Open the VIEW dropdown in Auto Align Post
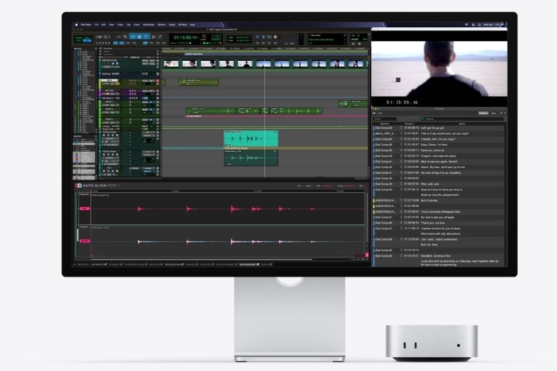557x371 pixels. (308, 185)
